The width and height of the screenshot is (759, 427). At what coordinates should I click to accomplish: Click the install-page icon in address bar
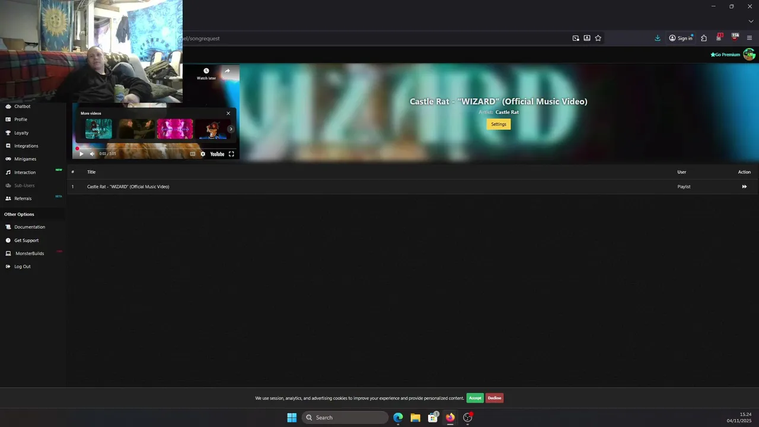click(x=587, y=38)
